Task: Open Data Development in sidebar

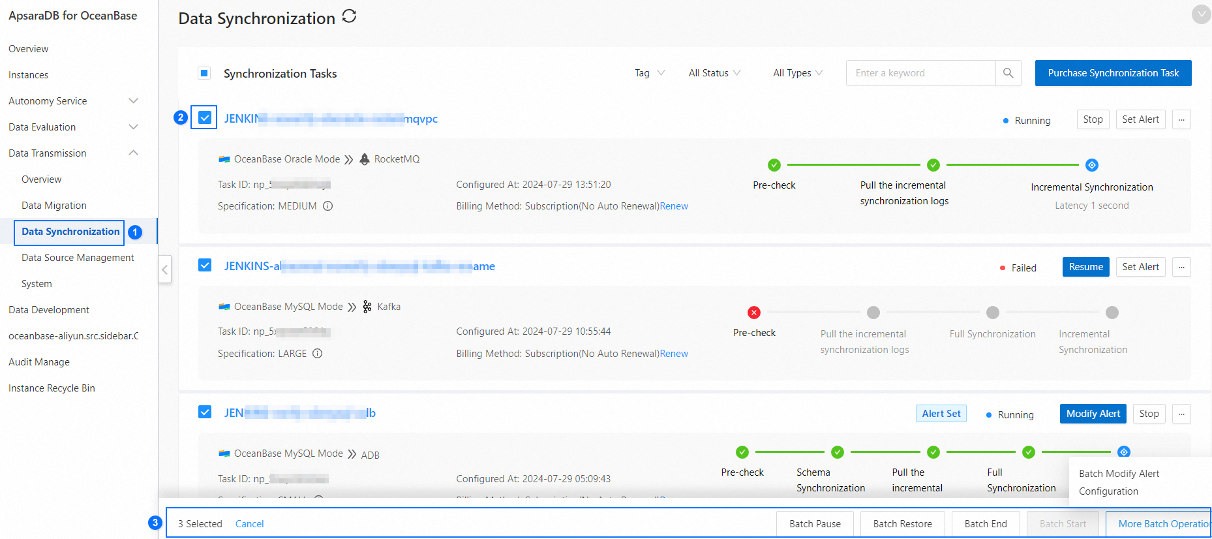Action: click(49, 310)
